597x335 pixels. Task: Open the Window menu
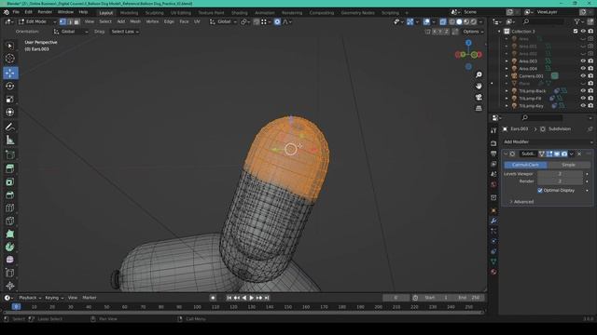pos(65,12)
